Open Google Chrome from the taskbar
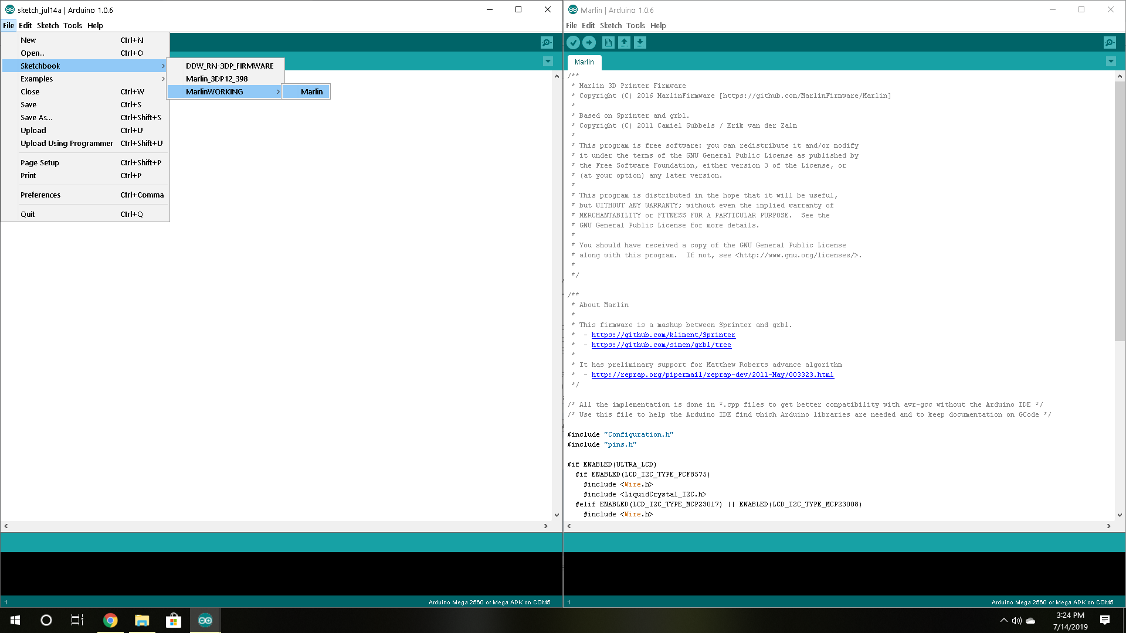Viewport: 1126px width, 633px height. tap(110, 620)
